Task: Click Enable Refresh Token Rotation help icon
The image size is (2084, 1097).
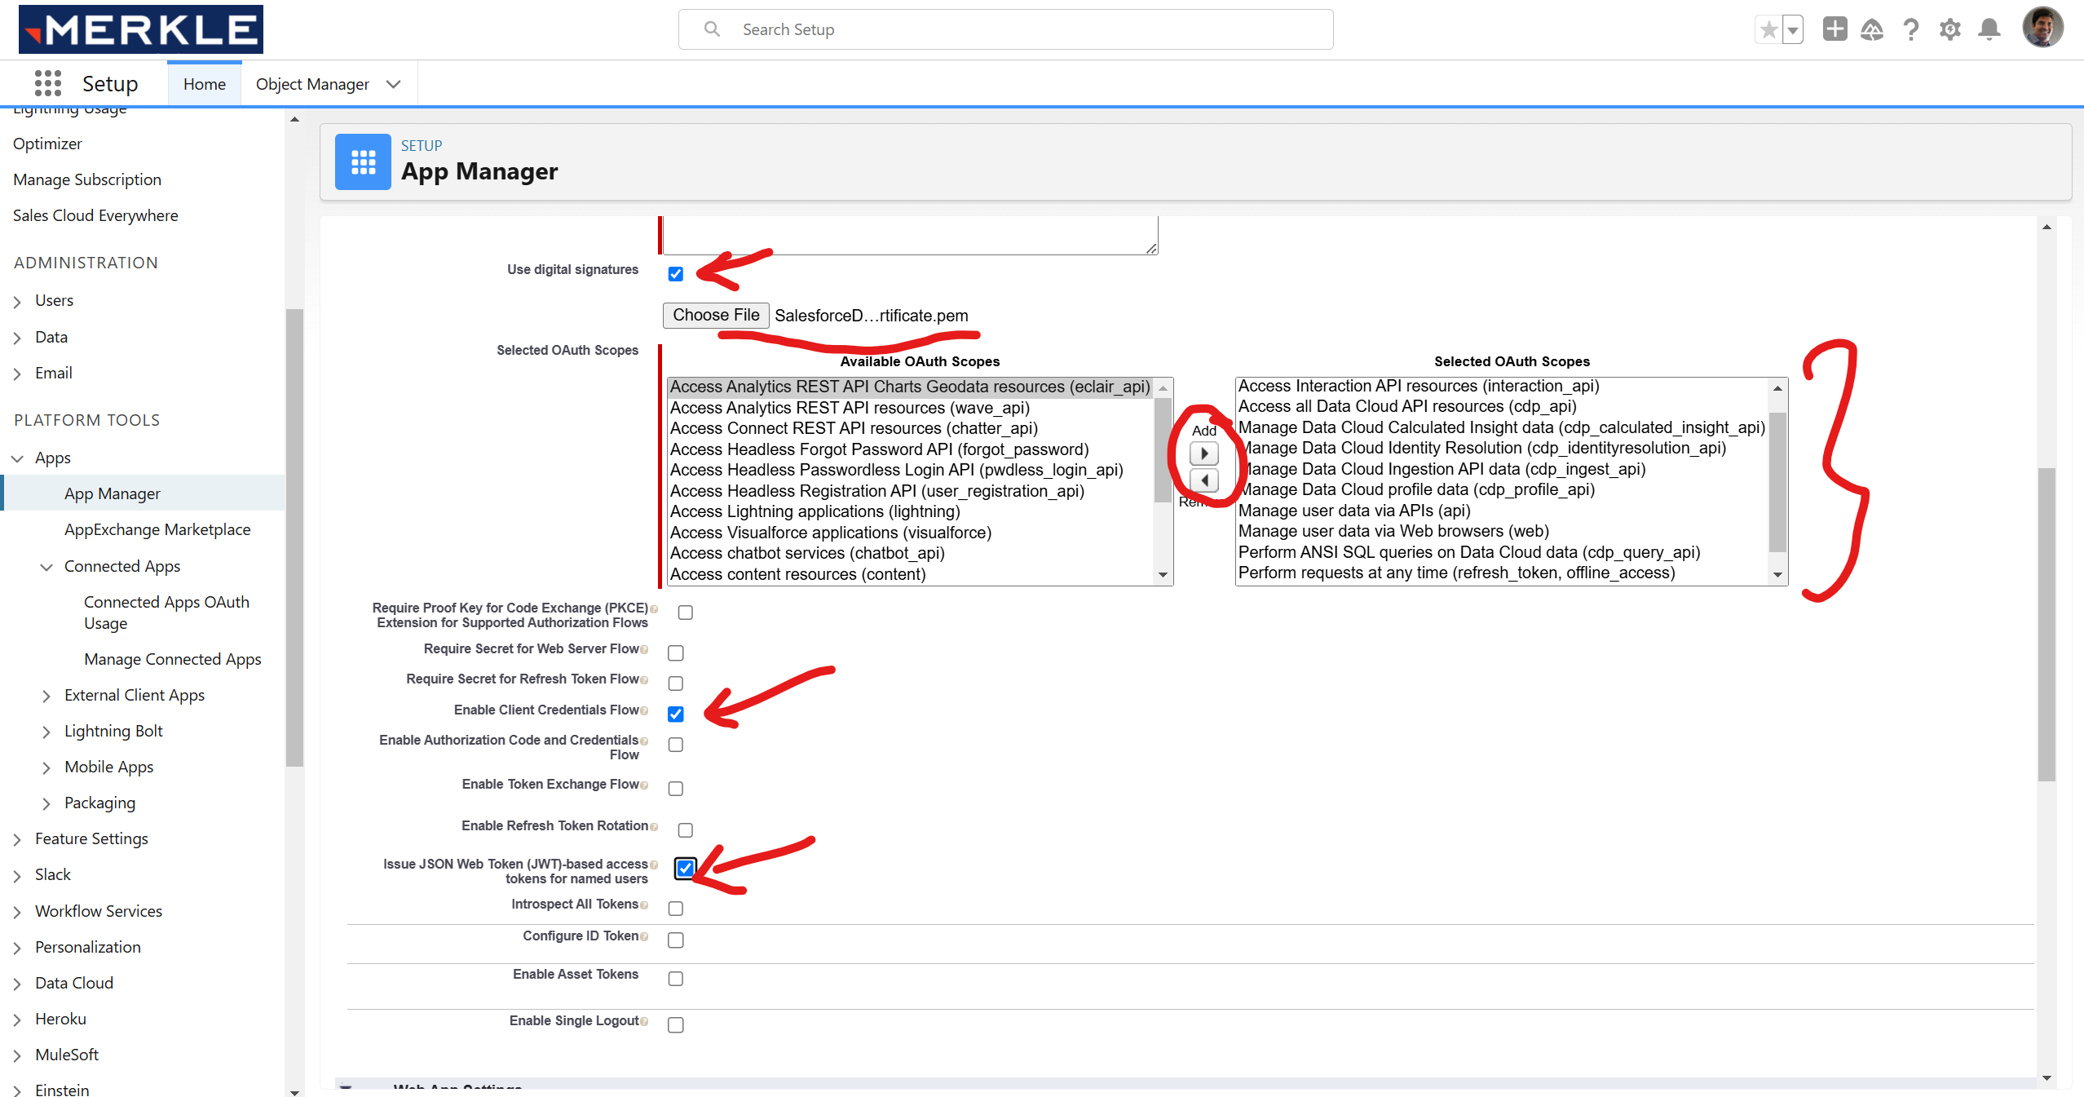Action: click(654, 826)
